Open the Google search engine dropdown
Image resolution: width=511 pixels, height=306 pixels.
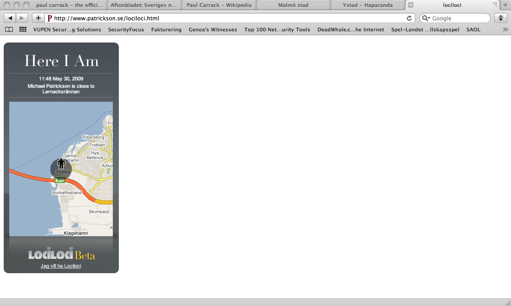point(426,18)
